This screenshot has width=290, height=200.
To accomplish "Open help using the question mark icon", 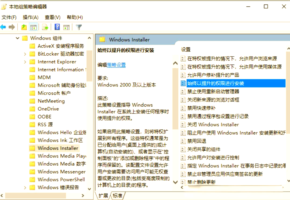I will coord(57,27).
